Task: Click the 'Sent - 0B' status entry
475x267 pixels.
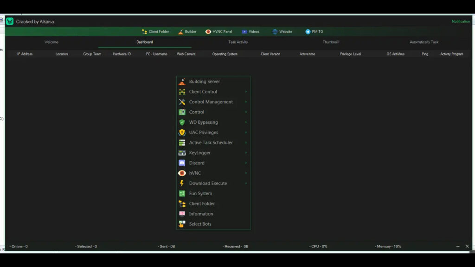Action: pos(167,247)
